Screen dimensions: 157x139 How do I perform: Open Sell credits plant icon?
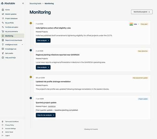pyautogui.click(x=3, y=53)
